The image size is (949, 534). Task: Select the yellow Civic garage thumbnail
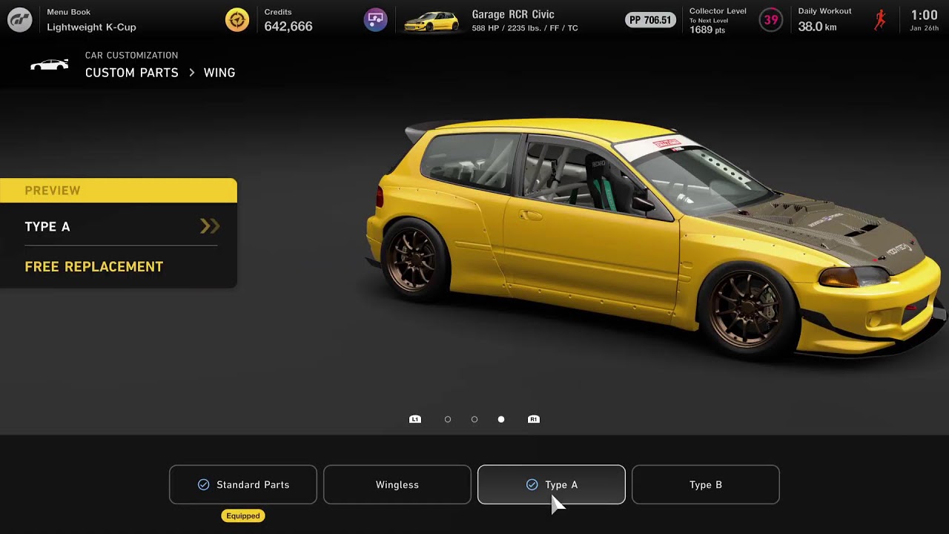431,22
